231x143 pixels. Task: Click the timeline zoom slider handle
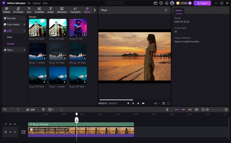click(207, 110)
